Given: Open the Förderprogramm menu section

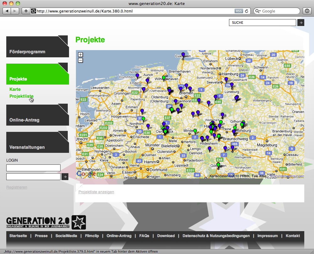Looking at the screenshot, I should 37,47.
